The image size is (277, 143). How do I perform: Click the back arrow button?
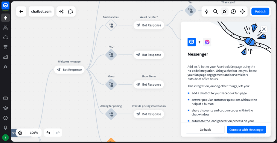click(x=21, y=12)
